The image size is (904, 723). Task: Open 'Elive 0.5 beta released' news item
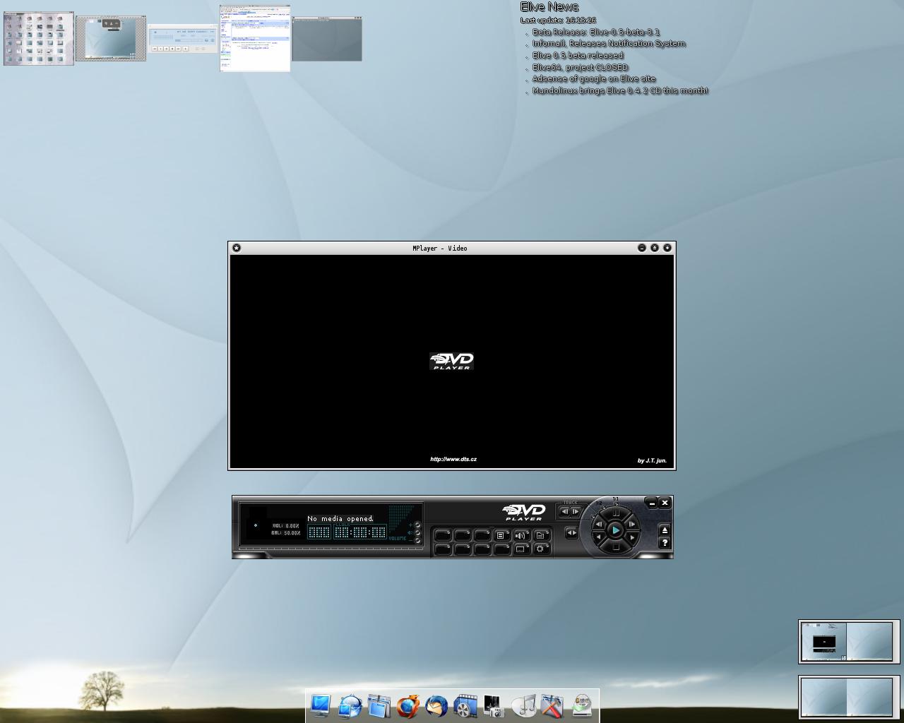578,55
